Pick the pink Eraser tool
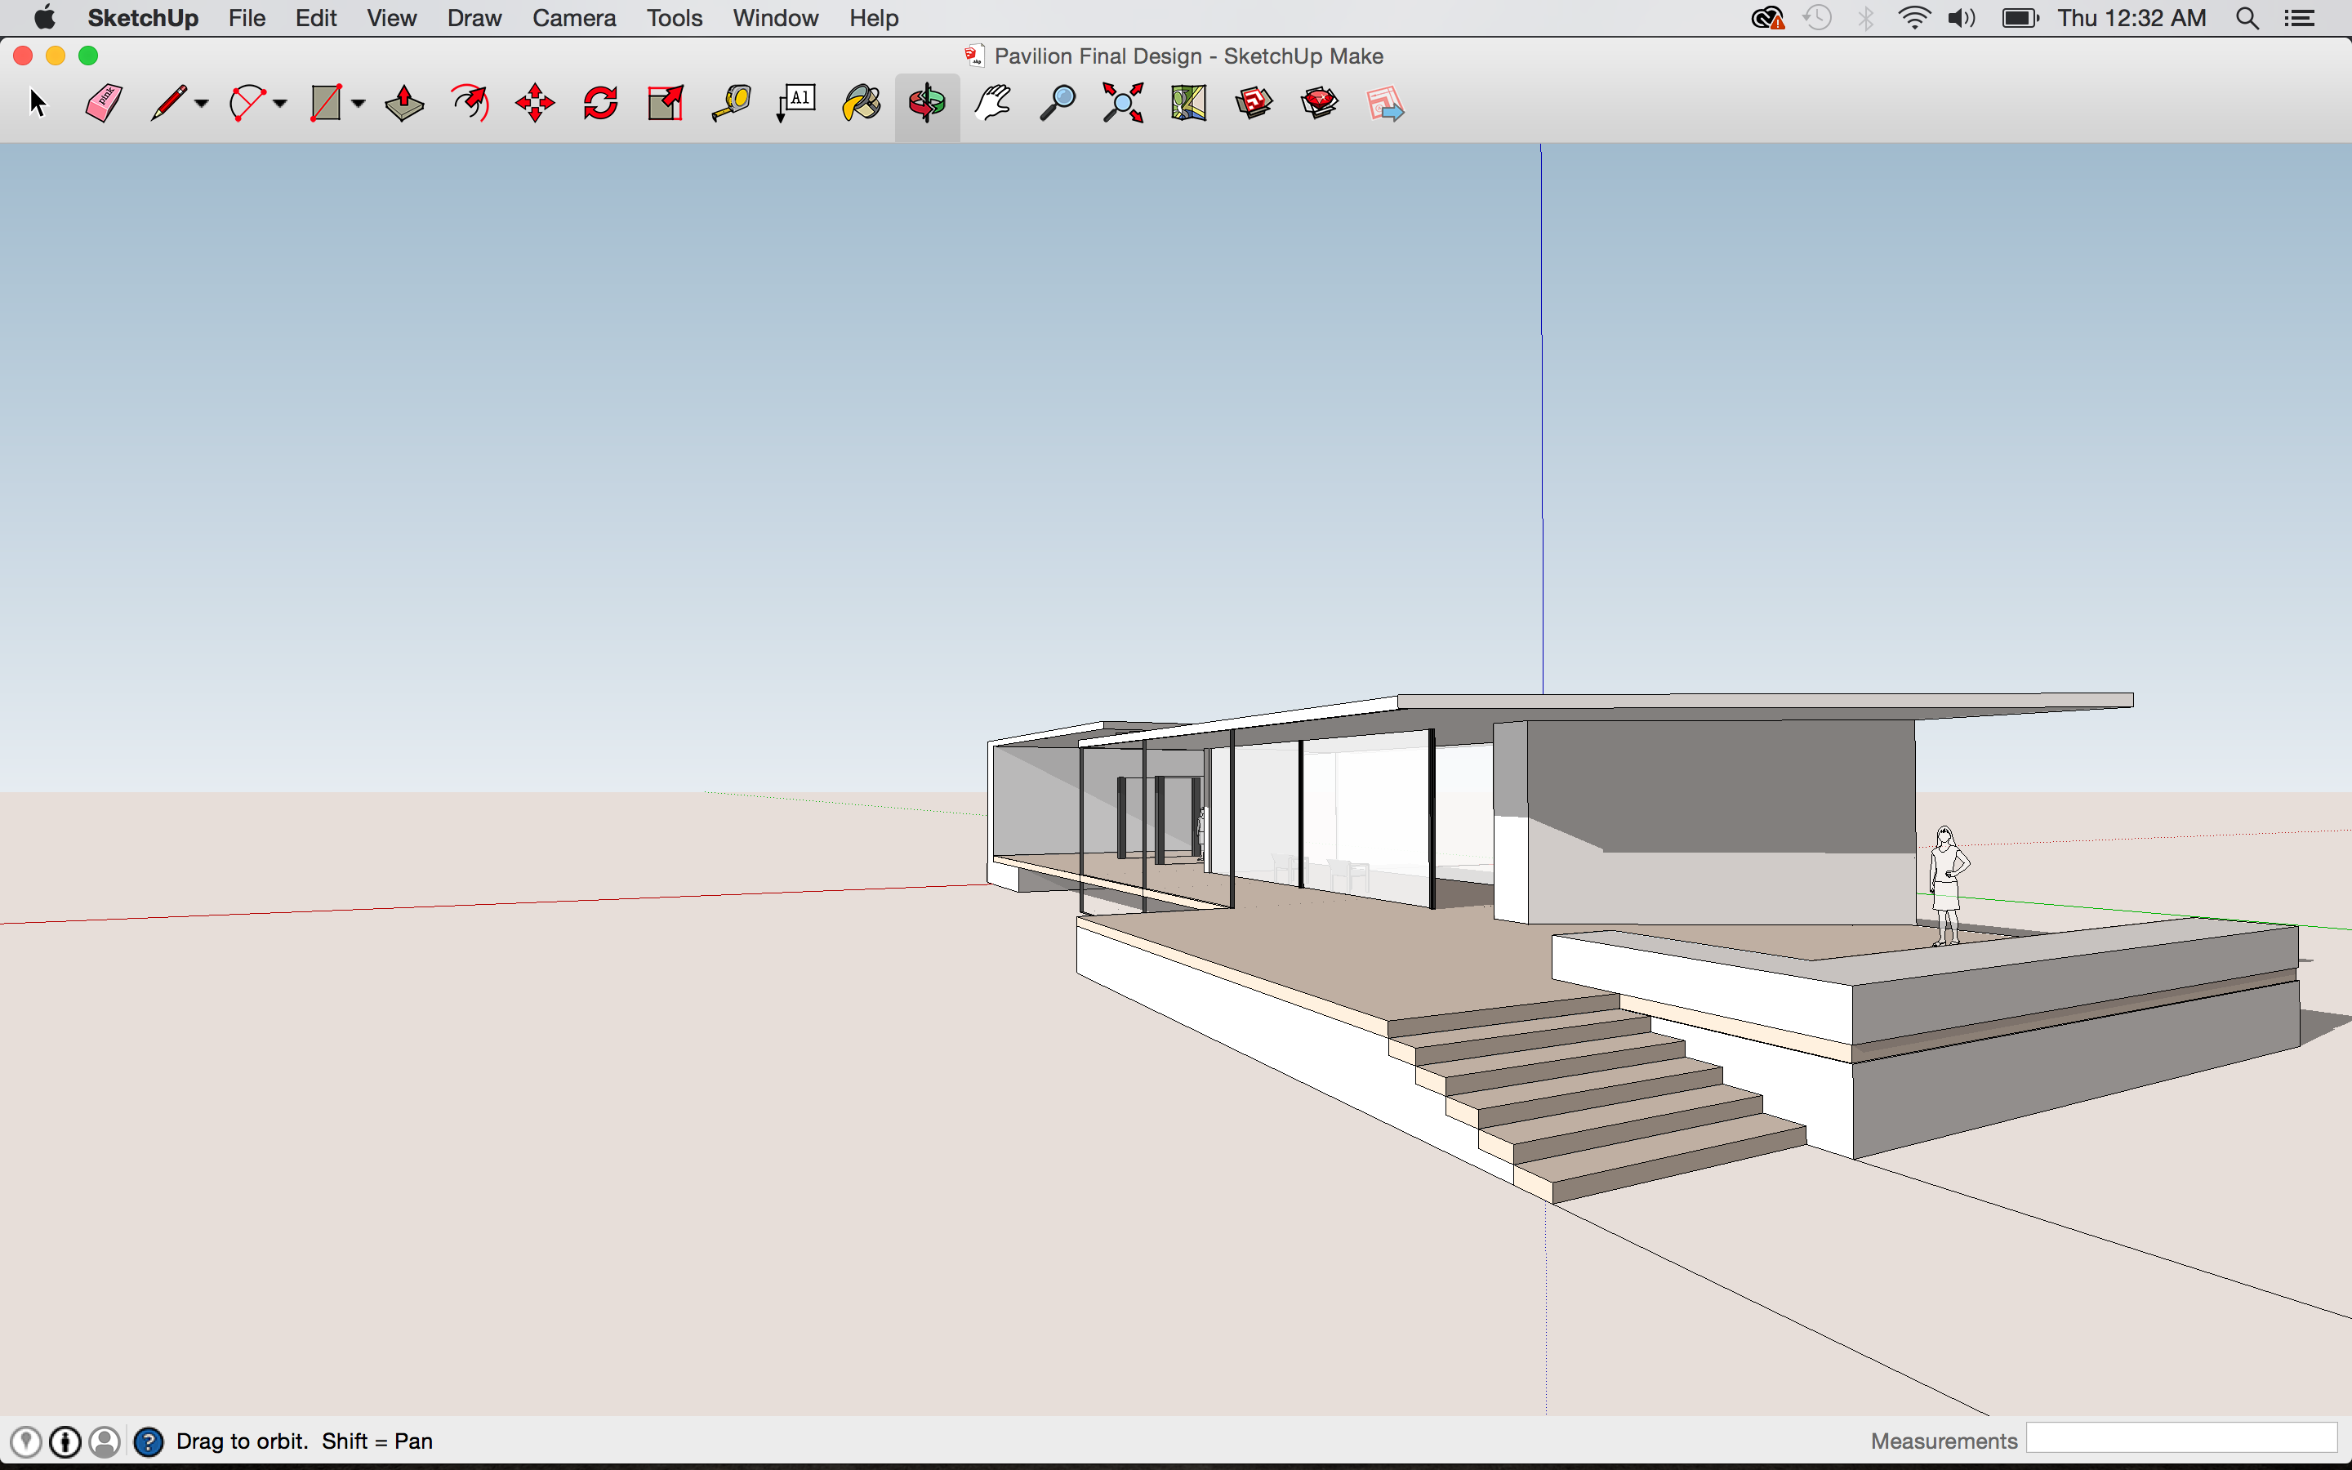Viewport: 2352px width, 1470px height. pos(103,102)
